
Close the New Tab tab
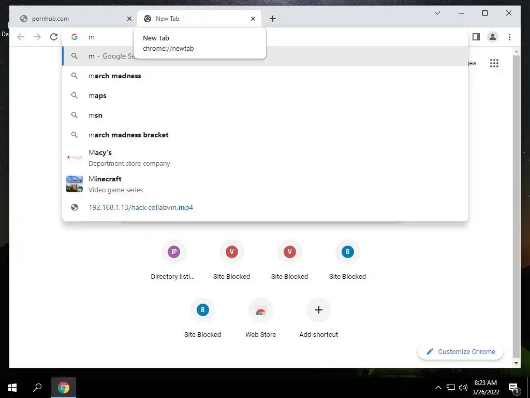pos(253,19)
